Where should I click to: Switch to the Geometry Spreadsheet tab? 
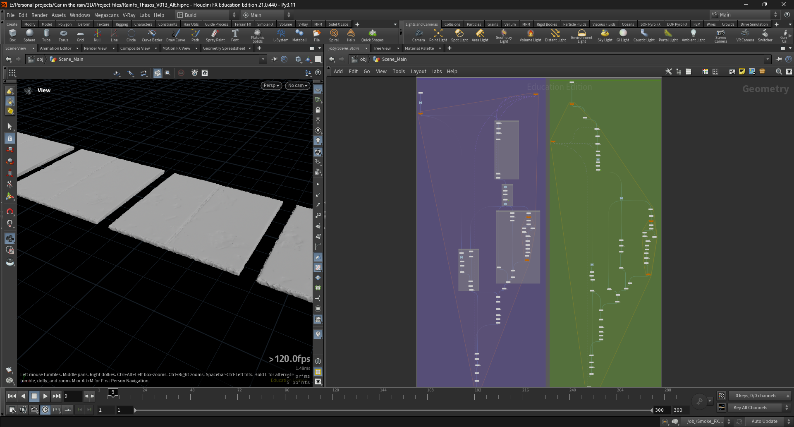[224, 48]
